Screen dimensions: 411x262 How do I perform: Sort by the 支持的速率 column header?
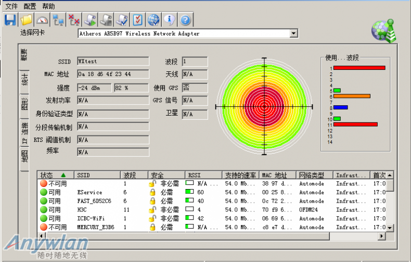tap(241, 175)
